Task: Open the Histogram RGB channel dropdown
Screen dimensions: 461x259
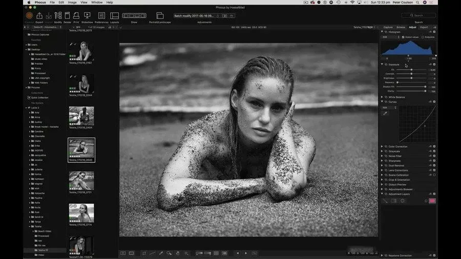Action: click(x=390, y=37)
